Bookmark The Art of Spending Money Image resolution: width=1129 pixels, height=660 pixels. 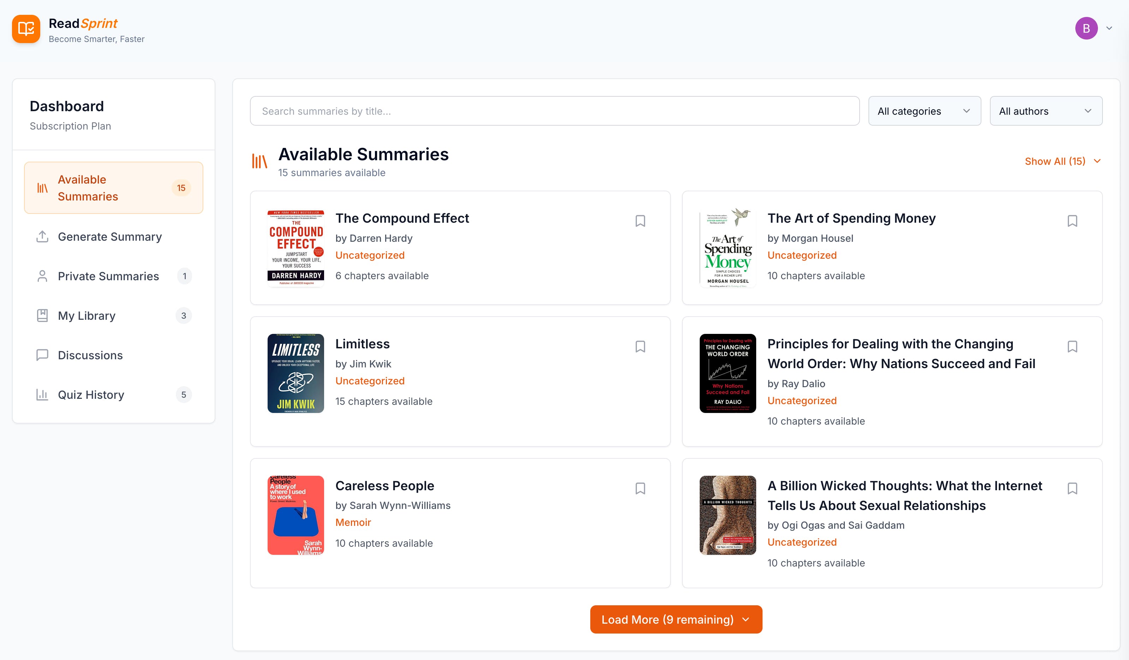coord(1072,221)
